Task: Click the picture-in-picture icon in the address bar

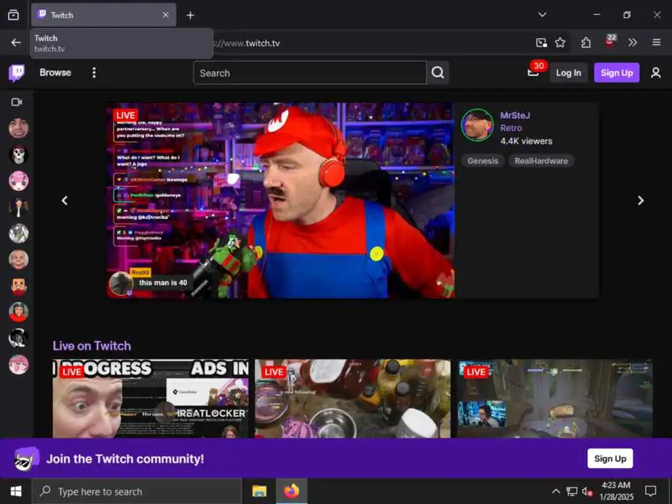Action: click(x=541, y=43)
